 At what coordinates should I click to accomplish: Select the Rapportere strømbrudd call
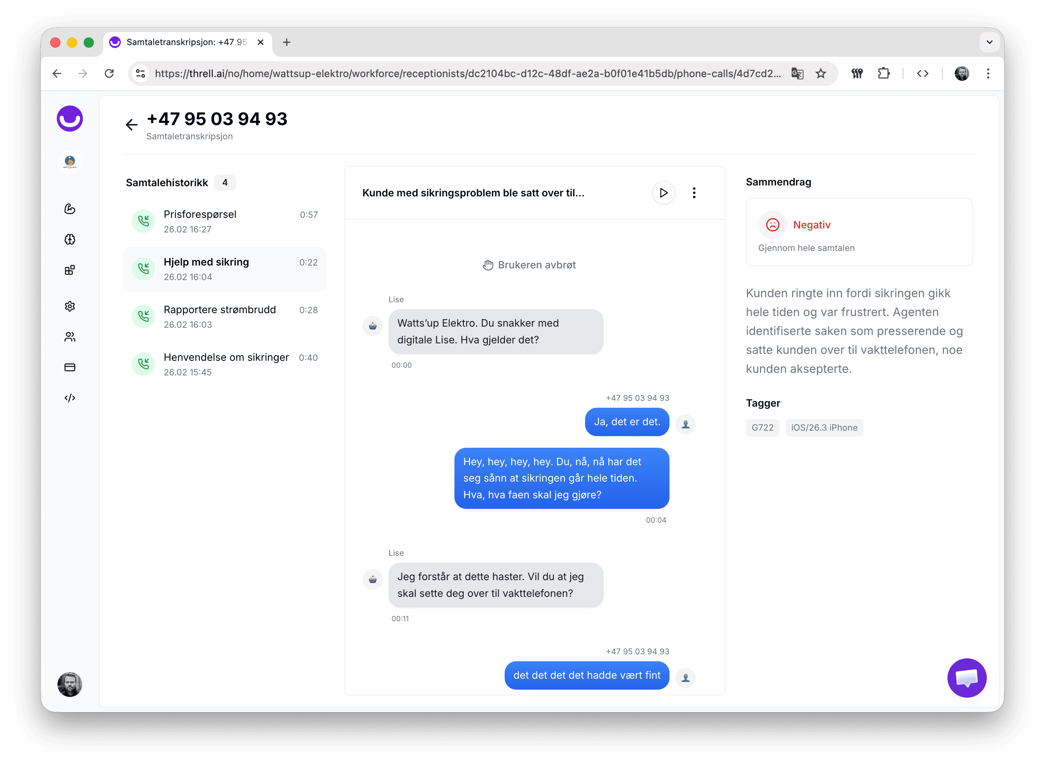coord(225,317)
